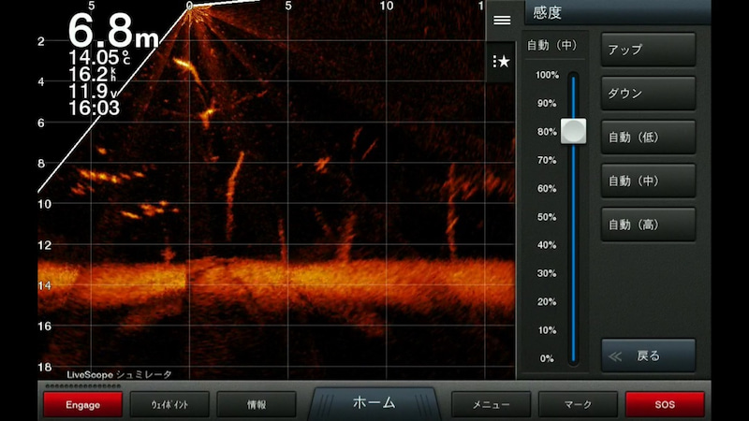The image size is (749, 421).
Task: Open the メニュー bottom bar item
Action: click(491, 404)
